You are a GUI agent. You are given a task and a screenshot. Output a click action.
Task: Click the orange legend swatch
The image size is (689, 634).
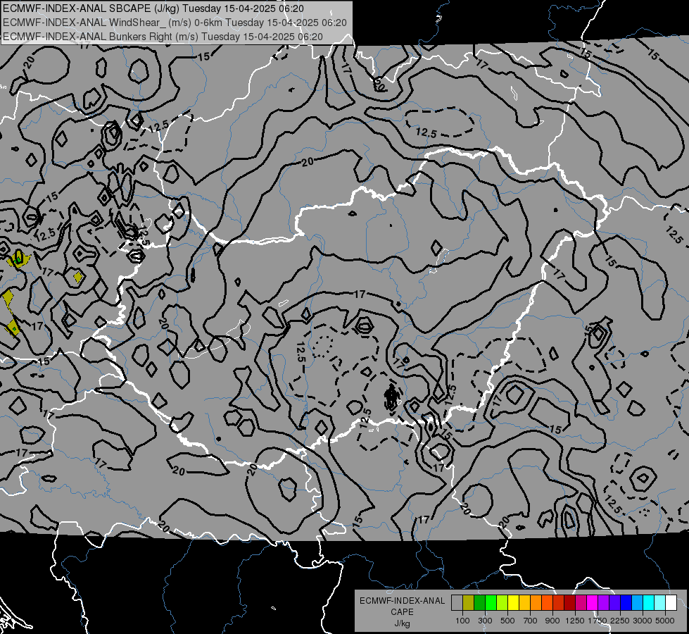[x=536, y=603]
